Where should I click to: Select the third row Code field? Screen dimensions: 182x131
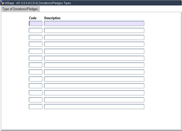(35, 37)
